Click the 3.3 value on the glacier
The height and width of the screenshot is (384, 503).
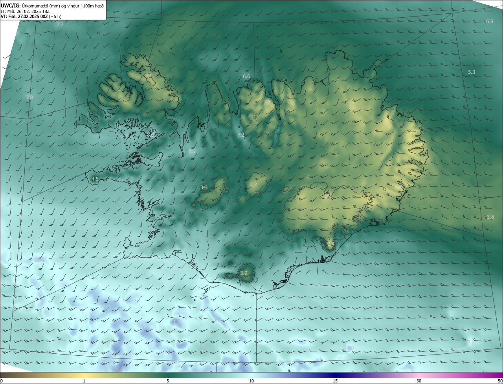204,188
